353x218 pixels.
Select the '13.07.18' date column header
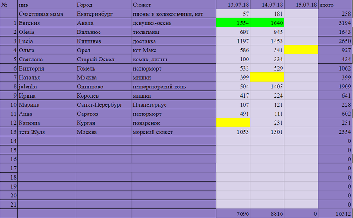point(233,5)
